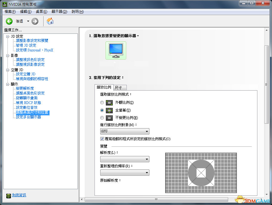Click the horizontal scrollbar thumb
Screen dimensions: 272x205
pos(156,199)
